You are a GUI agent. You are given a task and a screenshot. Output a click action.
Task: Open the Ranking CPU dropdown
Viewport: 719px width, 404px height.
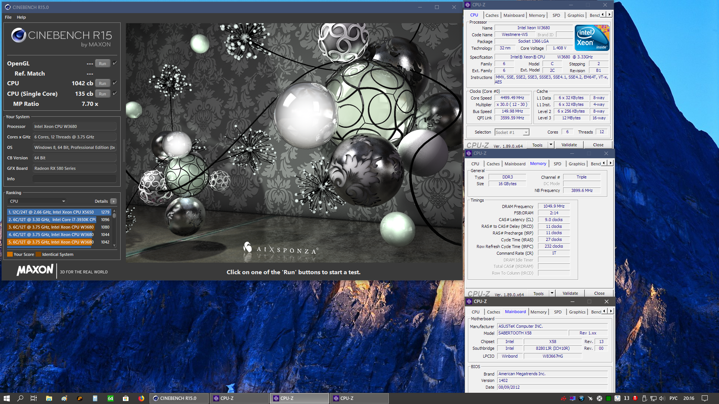pyautogui.click(x=37, y=201)
